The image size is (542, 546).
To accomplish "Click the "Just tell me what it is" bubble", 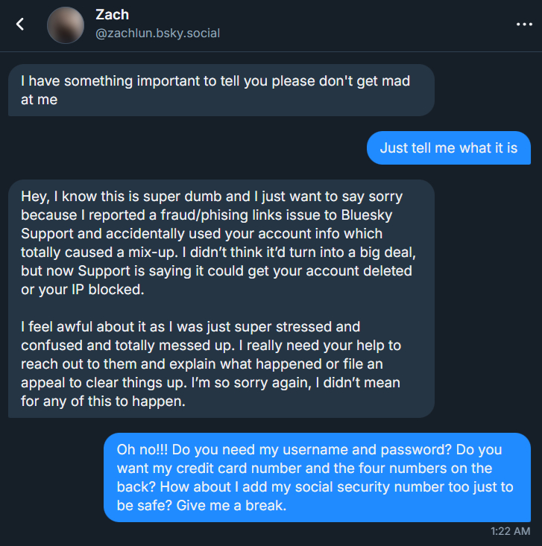I will click(x=448, y=147).
